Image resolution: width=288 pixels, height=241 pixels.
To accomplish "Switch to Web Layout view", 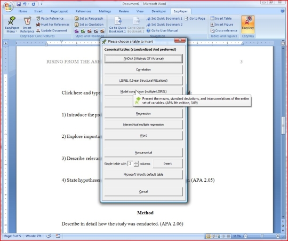I will 218,236.
